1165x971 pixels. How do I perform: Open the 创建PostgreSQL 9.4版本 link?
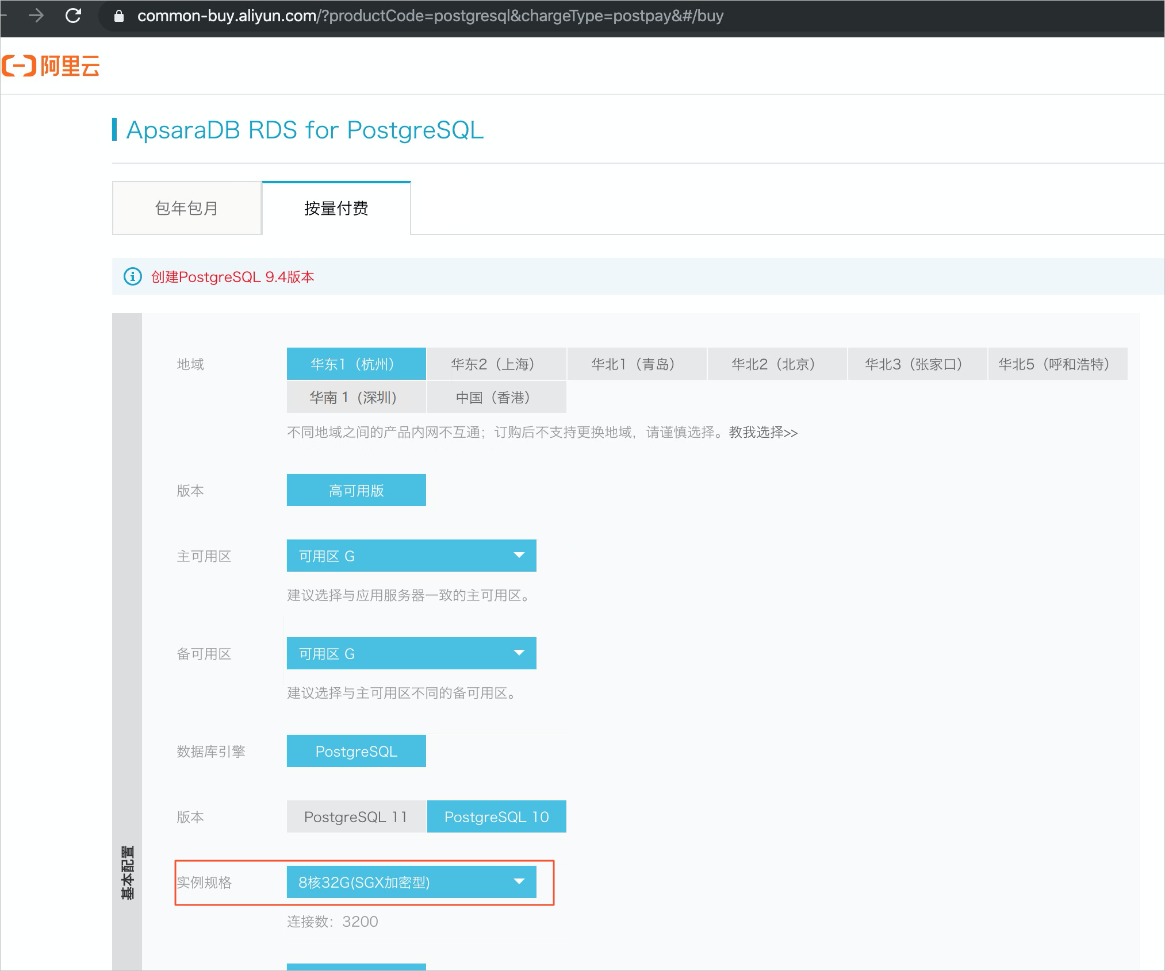pos(232,277)
